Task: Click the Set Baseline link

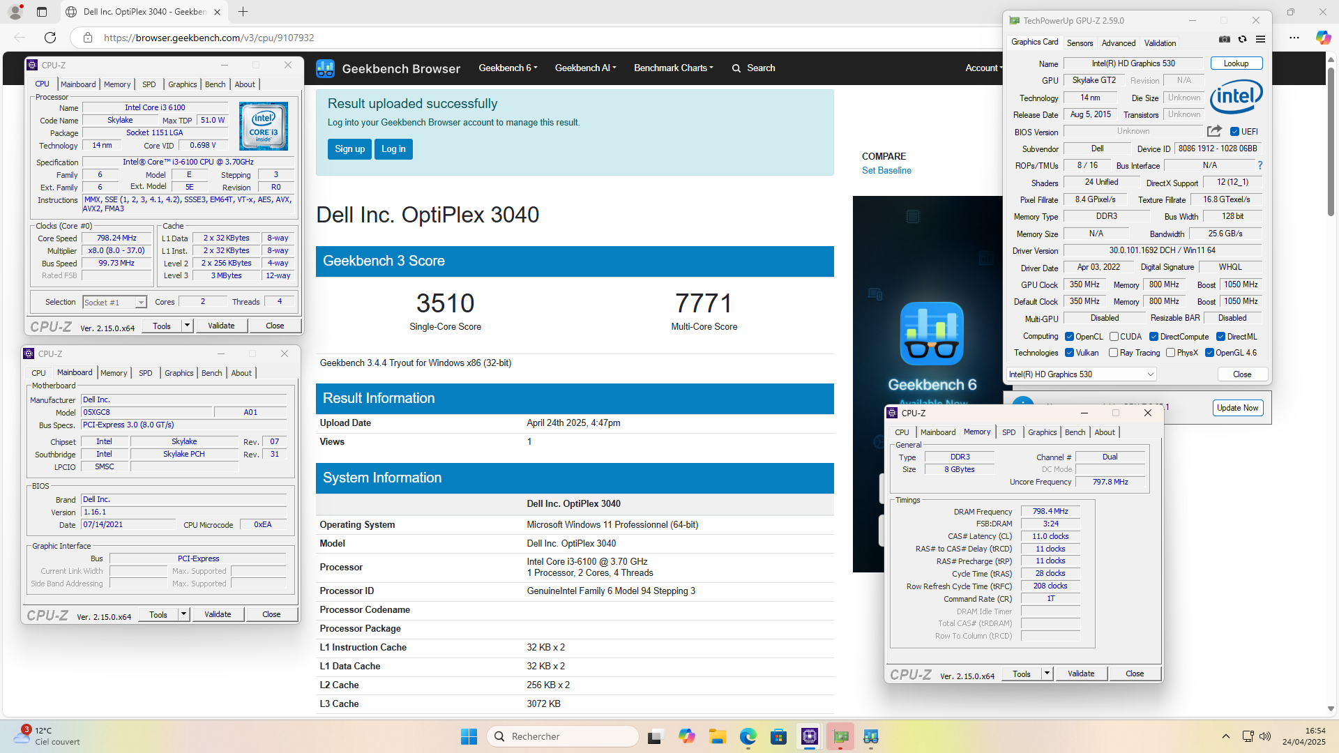Action: pyautogui.click(x=886, y=170)
